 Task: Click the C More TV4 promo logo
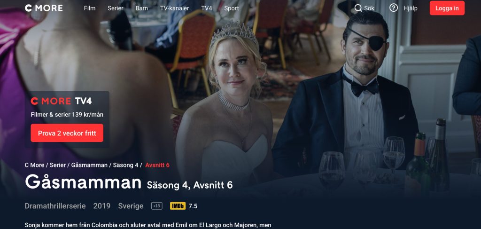pyautogui.click(x=61, y=101)
